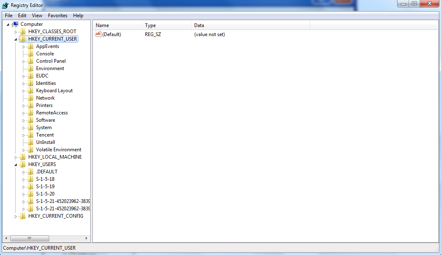Click the S-1-5-18 folder icon
Screen dimensions: 441x255
click(x=31, y=179)
